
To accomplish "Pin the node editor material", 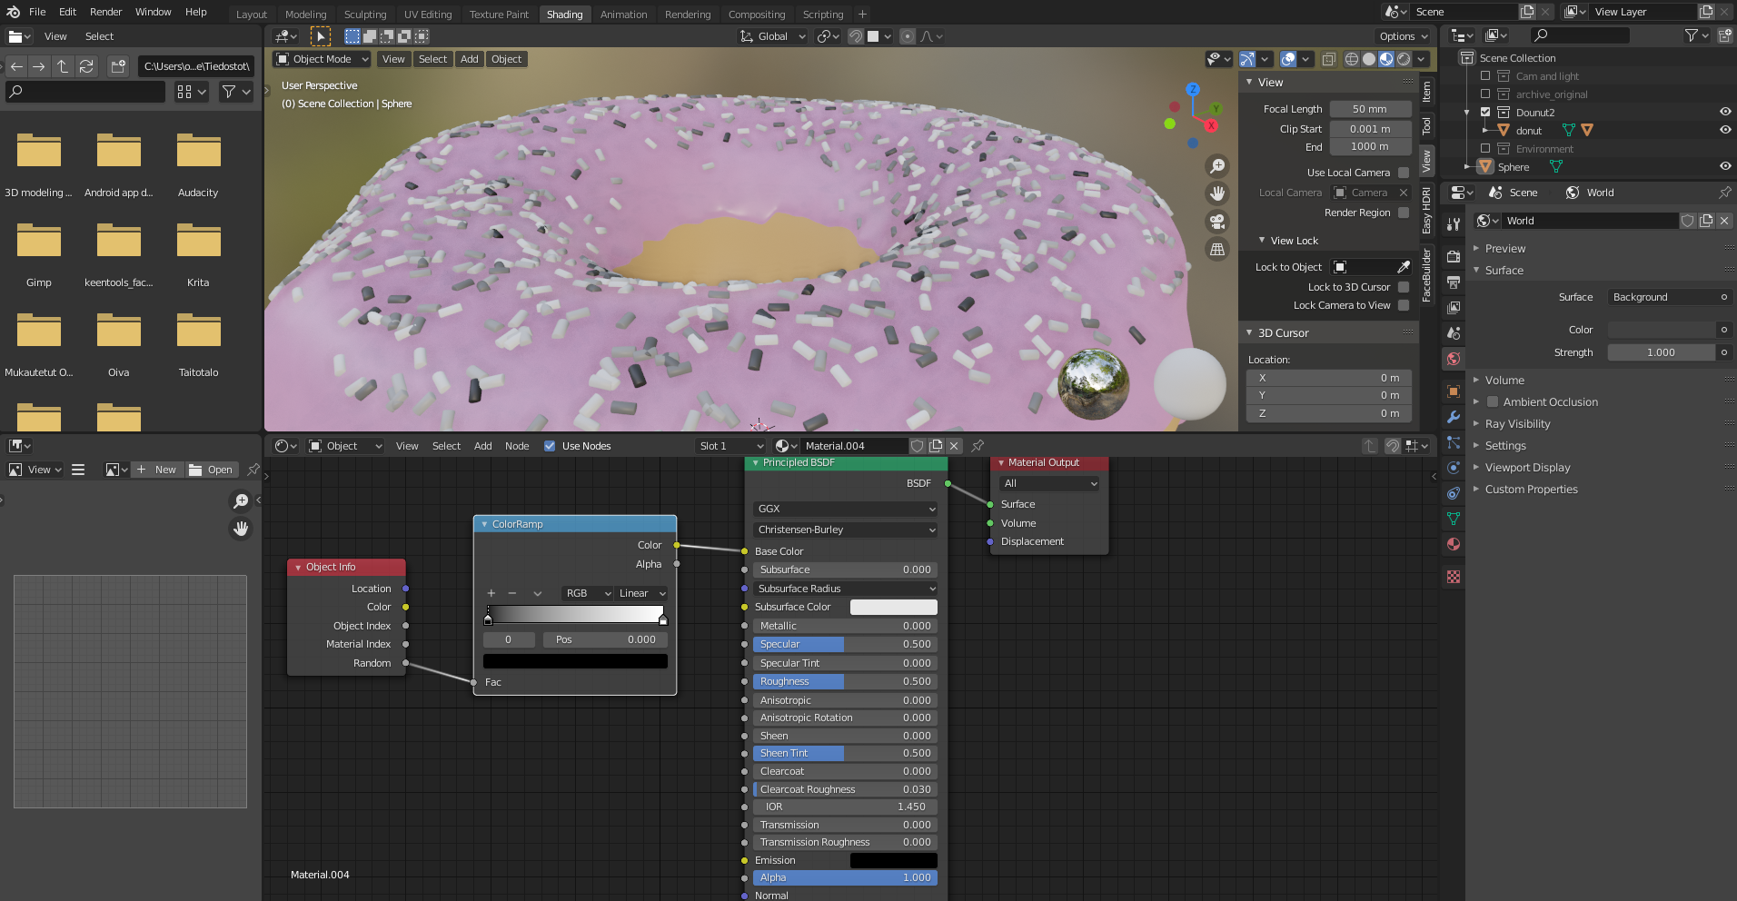I will pos(978,446).
